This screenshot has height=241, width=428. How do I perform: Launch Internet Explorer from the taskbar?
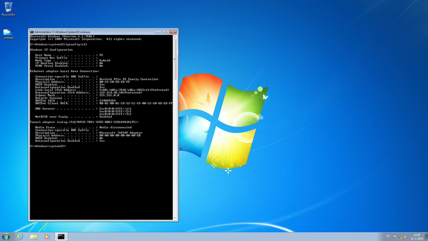tap(20, 236)
